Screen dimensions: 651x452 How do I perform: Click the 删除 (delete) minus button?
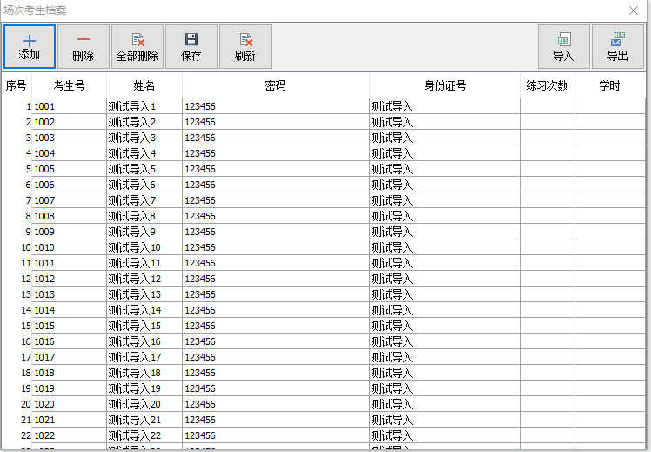point(84,46)
